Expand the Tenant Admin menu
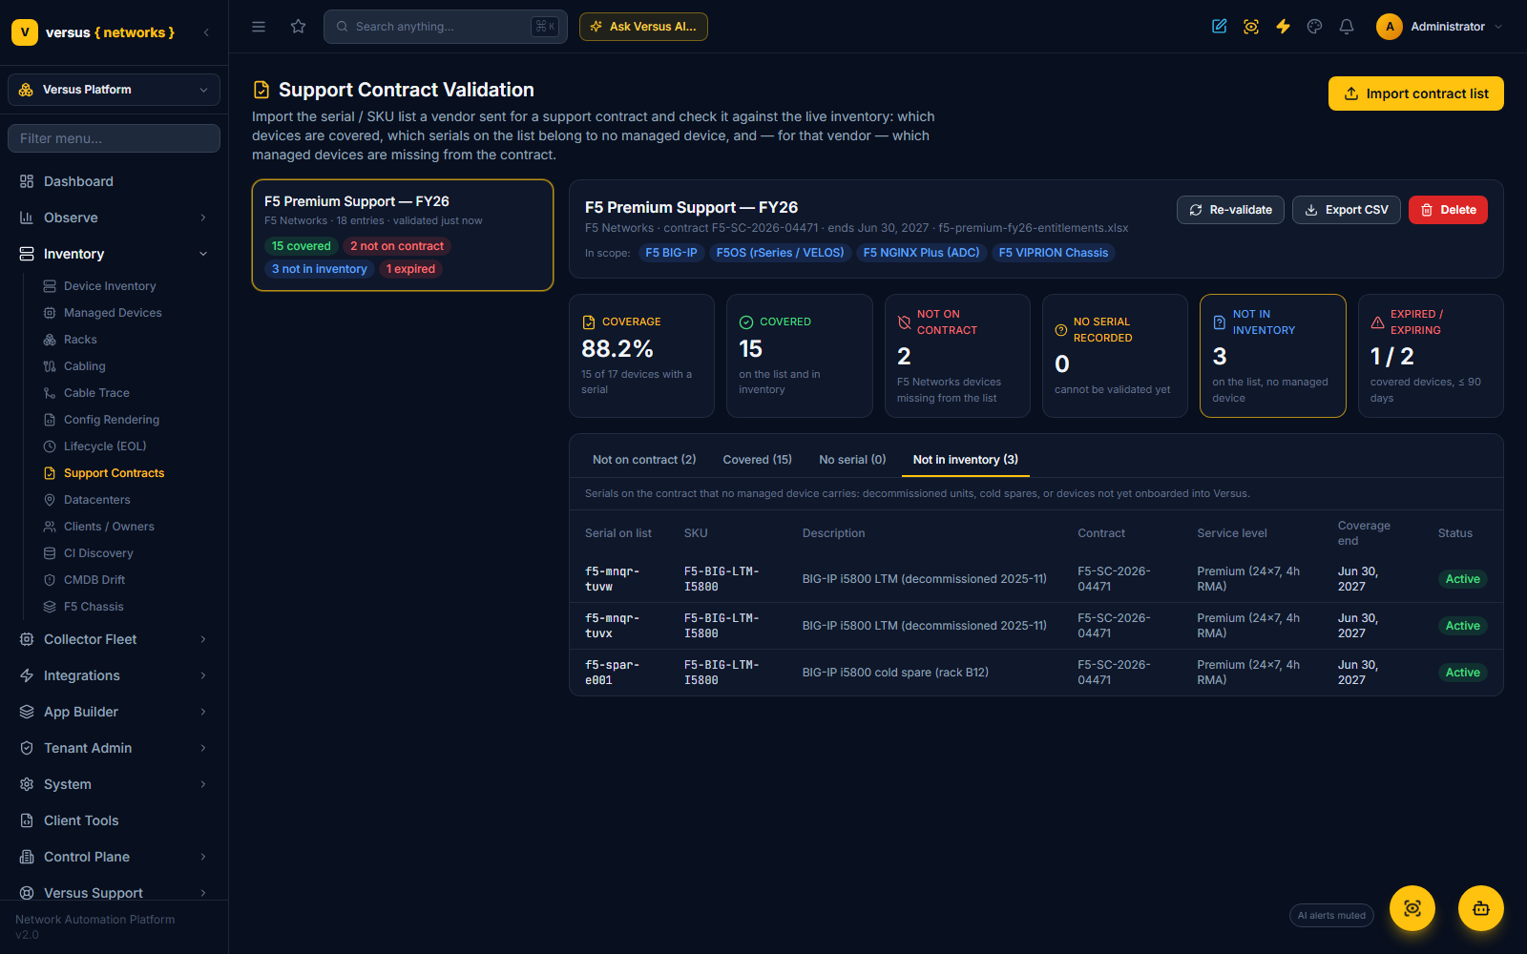1527x954 pixels. [114, 748]
